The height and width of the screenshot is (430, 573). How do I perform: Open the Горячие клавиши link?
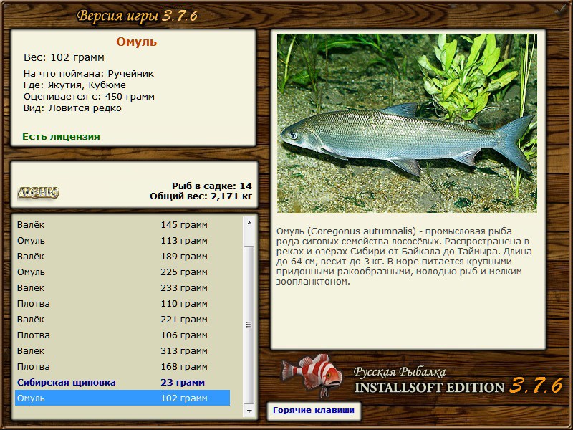(x=314, y=410)
